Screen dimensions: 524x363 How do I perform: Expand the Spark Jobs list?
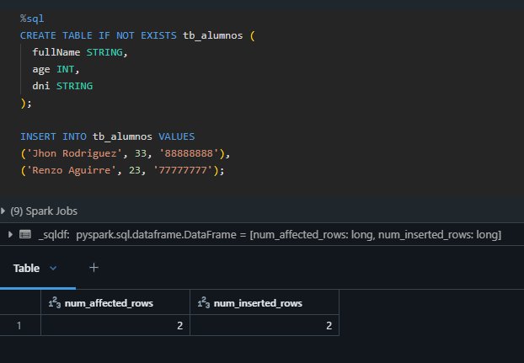3,211
